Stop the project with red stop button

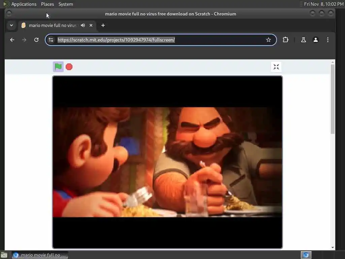pyautogui.click(x=69, y=67)
